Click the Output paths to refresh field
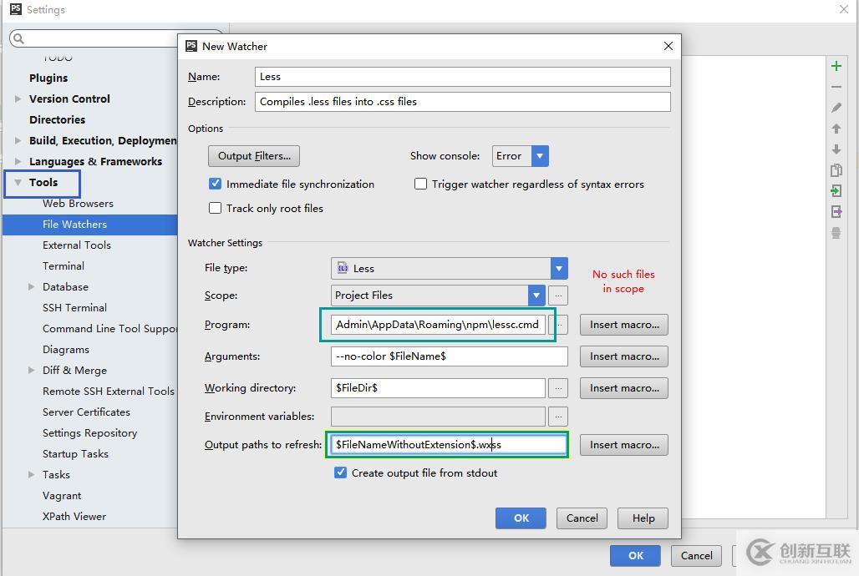The image size is (859, 576). point(447,445)
